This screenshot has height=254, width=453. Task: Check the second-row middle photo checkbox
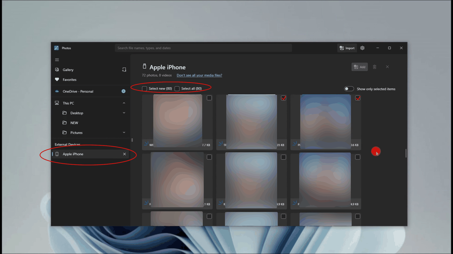click(284, 157)
